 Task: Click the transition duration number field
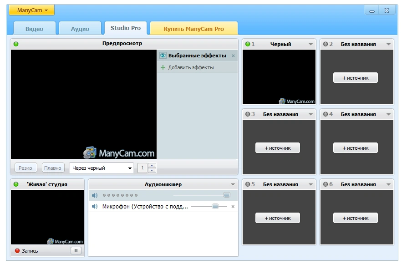pyautogui.click(x=142, y=168)
